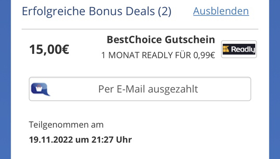Click the word Gutschein in the deal title
Screen dimensions: 280x159
[190, 39]
